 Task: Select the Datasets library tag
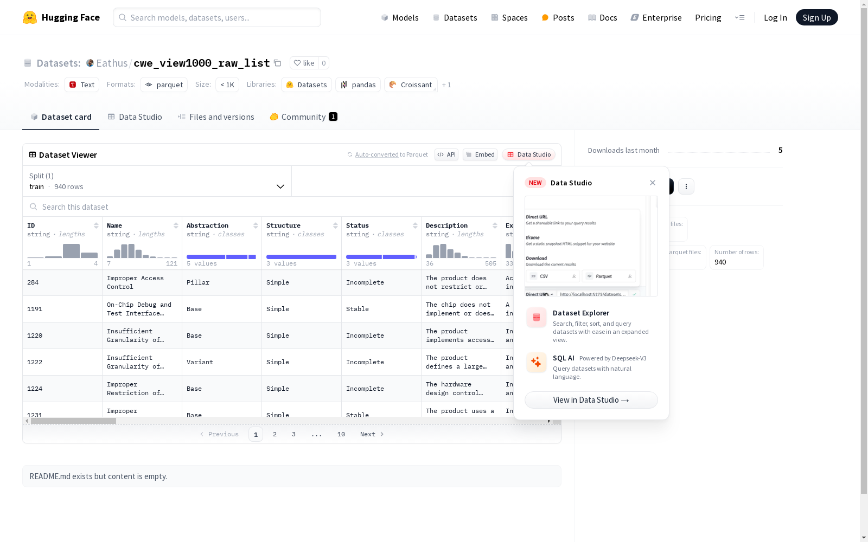tap(307, 85)
